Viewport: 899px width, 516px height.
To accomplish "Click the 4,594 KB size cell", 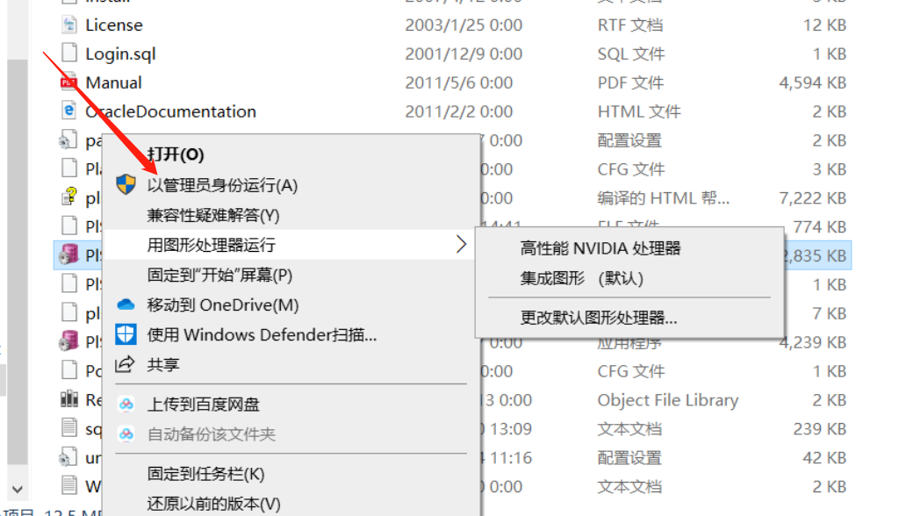I will pyautogui.click(x=812, y=82).
